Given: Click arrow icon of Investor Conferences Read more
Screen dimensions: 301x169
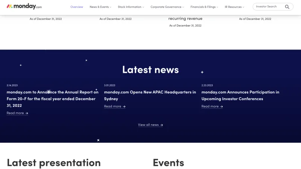Looking at the screenshot, I should coord(221,107).
